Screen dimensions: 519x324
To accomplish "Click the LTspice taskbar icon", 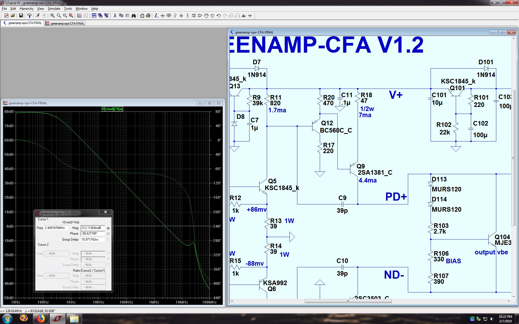I will pyautogui.click(x=57, y=319).
